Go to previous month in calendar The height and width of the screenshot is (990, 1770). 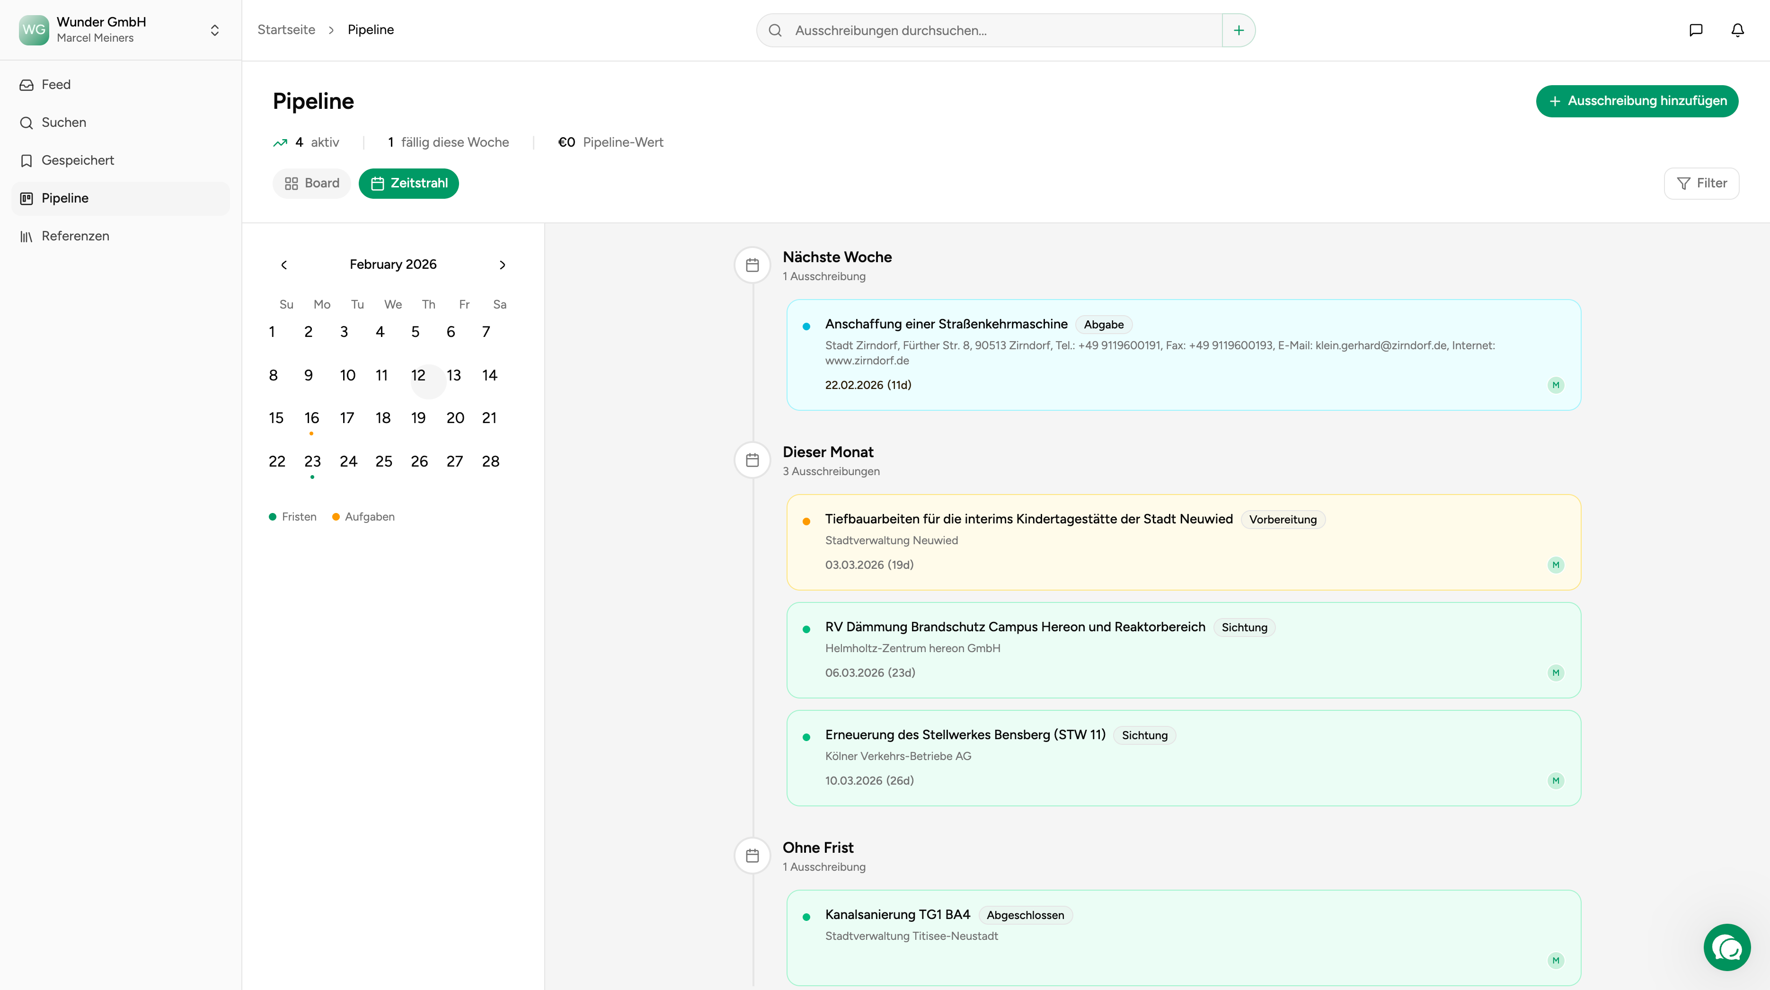[x=284, y=265]
